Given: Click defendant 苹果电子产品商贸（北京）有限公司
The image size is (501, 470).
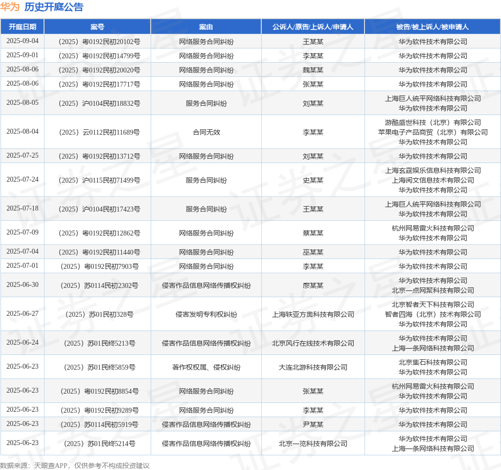Looking at the screenshot, I should tap(433, 132).
